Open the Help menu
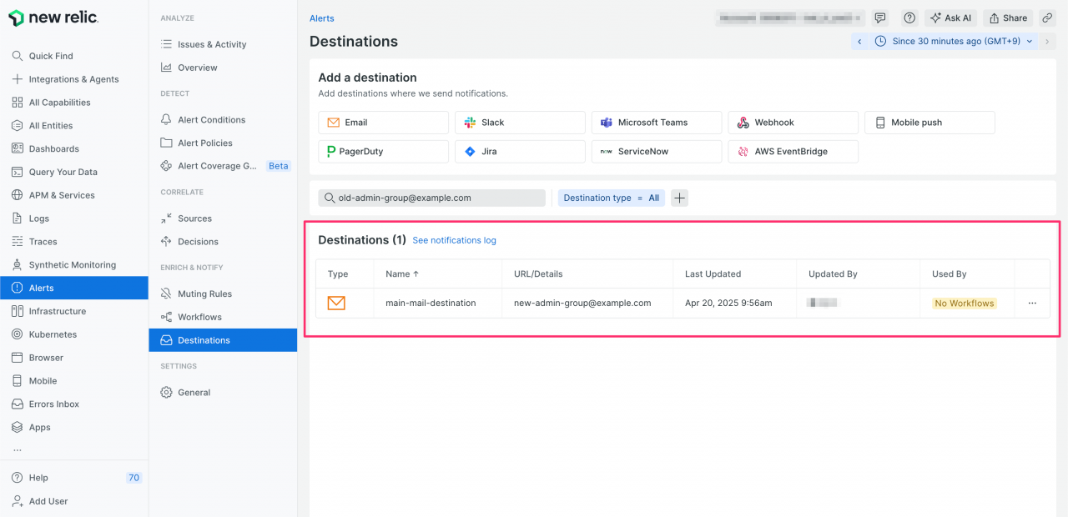Image resolution: width=1068 pixels, height=517 pixels. [38, 478]
